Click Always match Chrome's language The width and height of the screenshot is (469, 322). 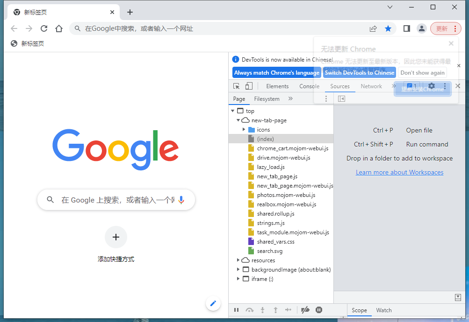(x=277, y=72)
